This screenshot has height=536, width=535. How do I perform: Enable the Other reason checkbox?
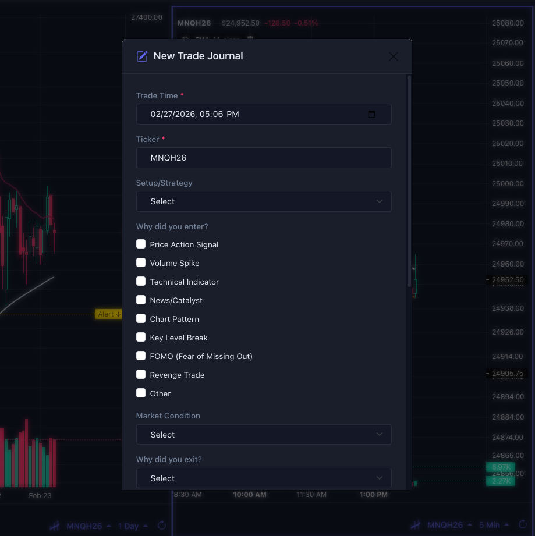tap(141, 393)
